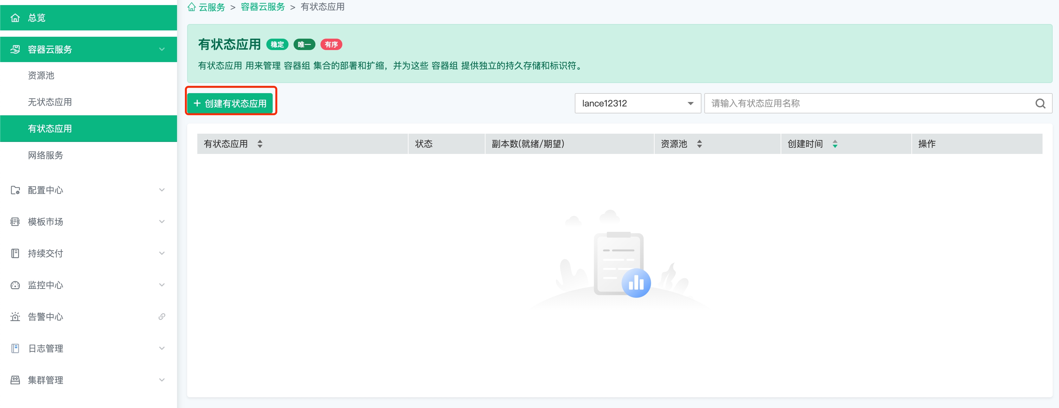Click the breadcrumb home icon
This screenshot has width=1059, height=408.
[x=192, y=7]
